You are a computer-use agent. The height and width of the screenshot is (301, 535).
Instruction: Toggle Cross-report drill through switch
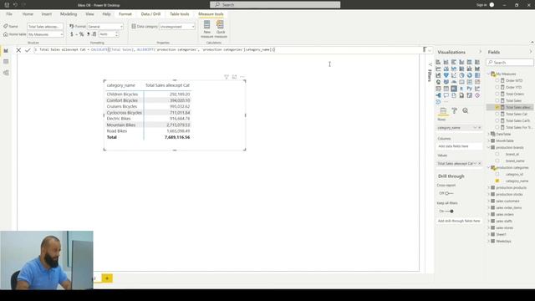pos(449,193)
